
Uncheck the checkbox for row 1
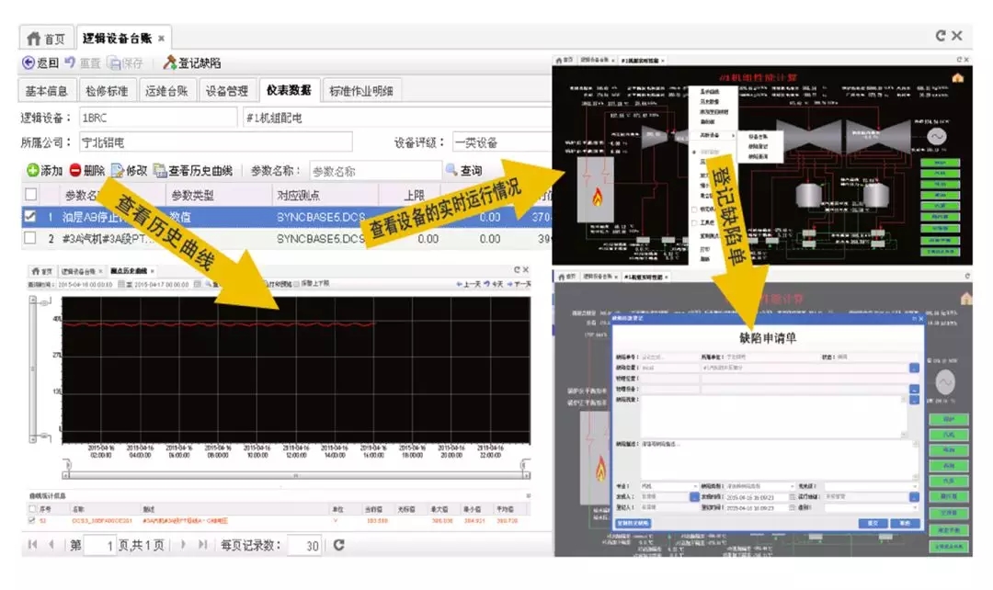point(31,217)
